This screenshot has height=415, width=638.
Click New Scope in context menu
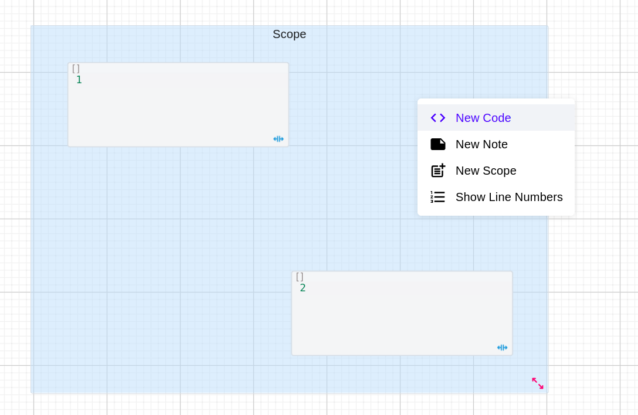pos(496,171)
